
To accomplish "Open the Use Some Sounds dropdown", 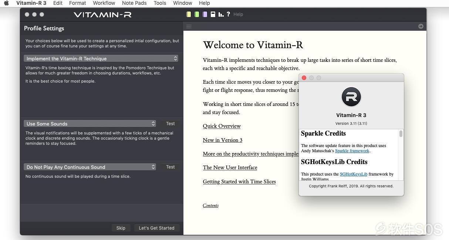I will click(90, 124).
